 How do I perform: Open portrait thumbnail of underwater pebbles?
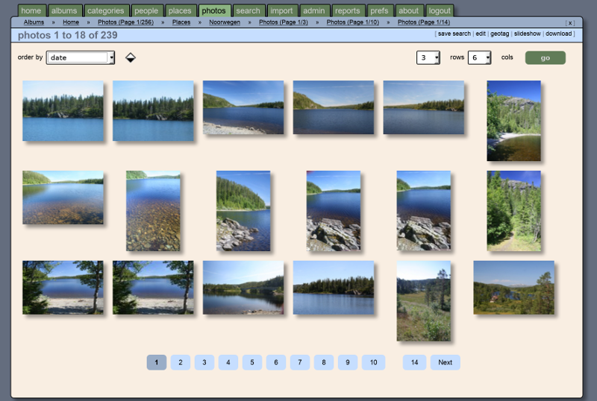pyautogui.click(x=153, y=211)
